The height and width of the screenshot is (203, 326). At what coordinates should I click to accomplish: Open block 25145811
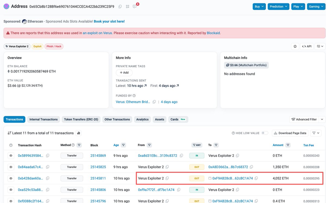(98, 178)
